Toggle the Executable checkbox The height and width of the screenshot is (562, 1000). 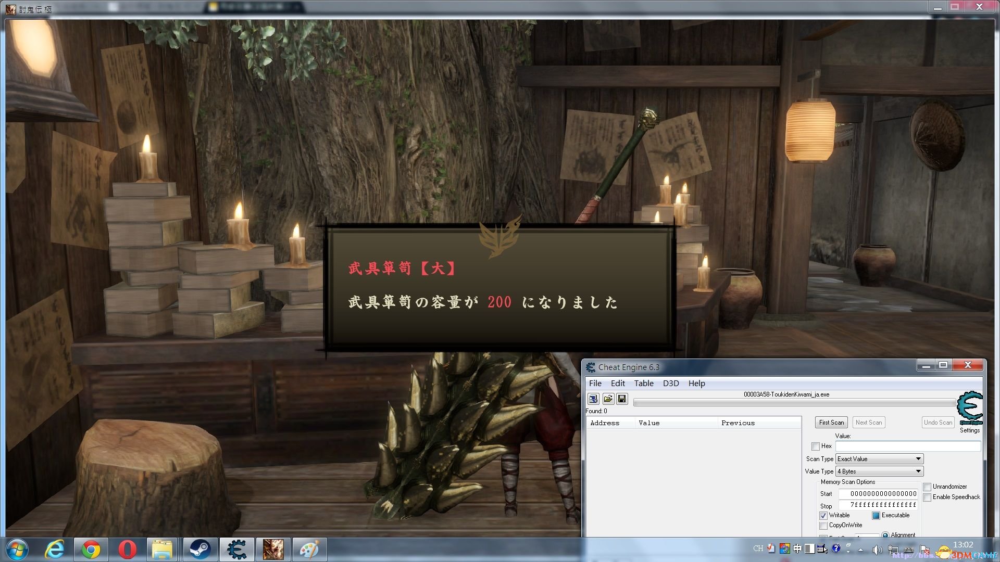click(876, 516)
